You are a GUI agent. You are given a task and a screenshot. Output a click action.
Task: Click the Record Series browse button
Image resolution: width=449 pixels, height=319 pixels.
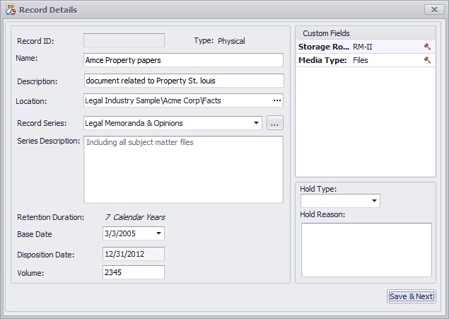point(275,123)
